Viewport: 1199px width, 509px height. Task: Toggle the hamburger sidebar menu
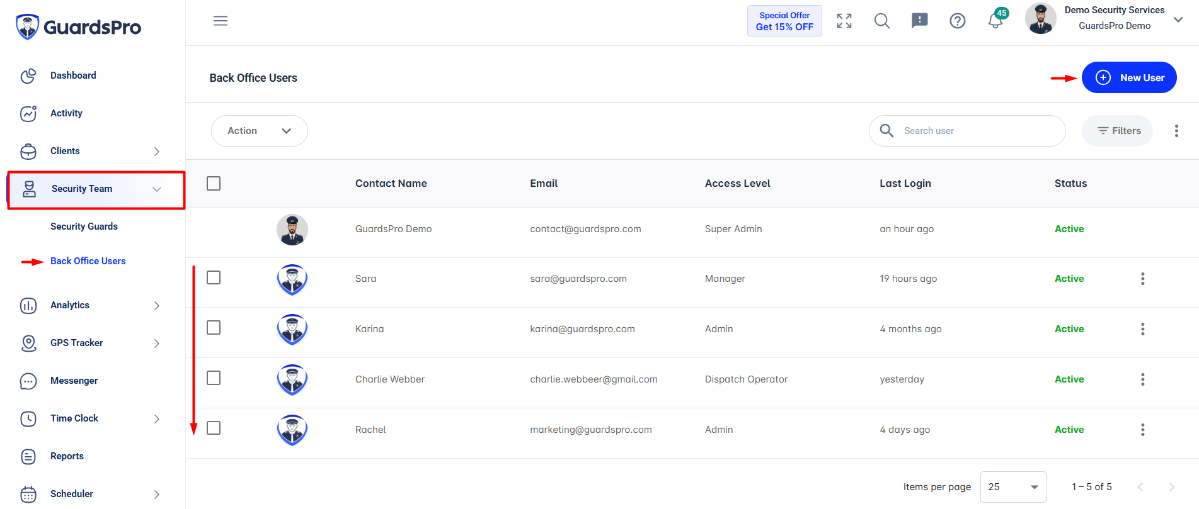click(x=221, y=21)
